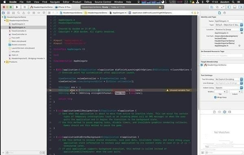244x155 pixels.
Task: Open the Indent Using dropdown
Action: point(229,88)
